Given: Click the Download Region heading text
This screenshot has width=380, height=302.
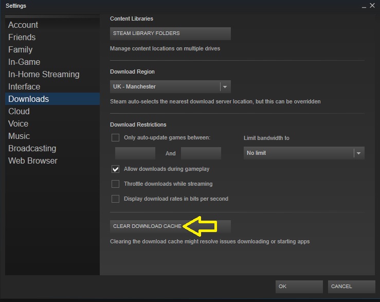Looking at the screenshot, I should coord(132,72).
